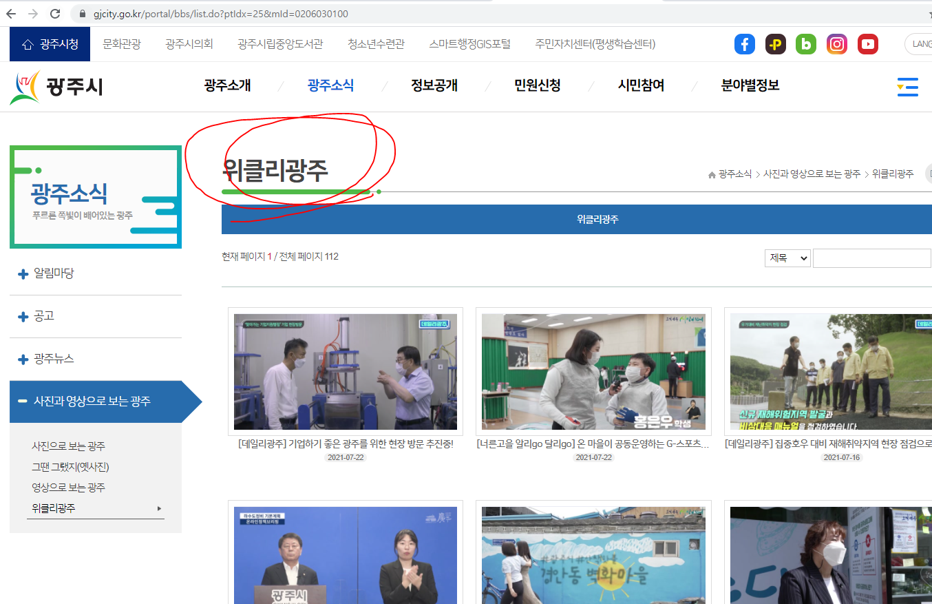
Task: Open the 광주소식 main menu
Action: coord(330,85)
